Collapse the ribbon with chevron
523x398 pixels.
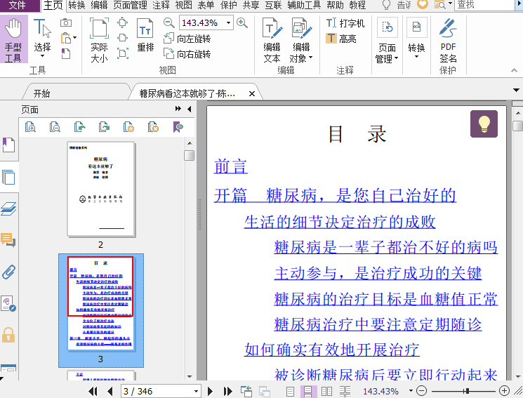(x=514, y=70)
